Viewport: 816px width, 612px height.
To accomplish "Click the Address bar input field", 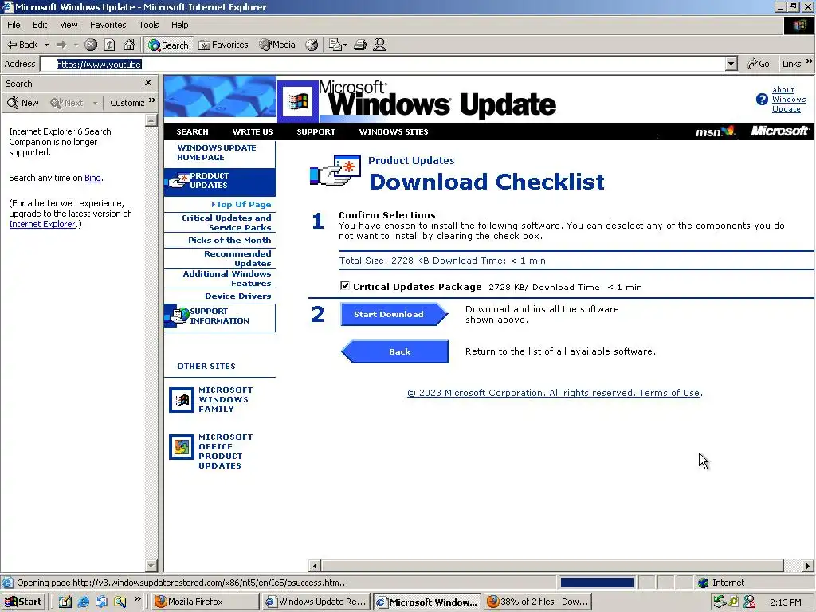I will click(383, 64).
